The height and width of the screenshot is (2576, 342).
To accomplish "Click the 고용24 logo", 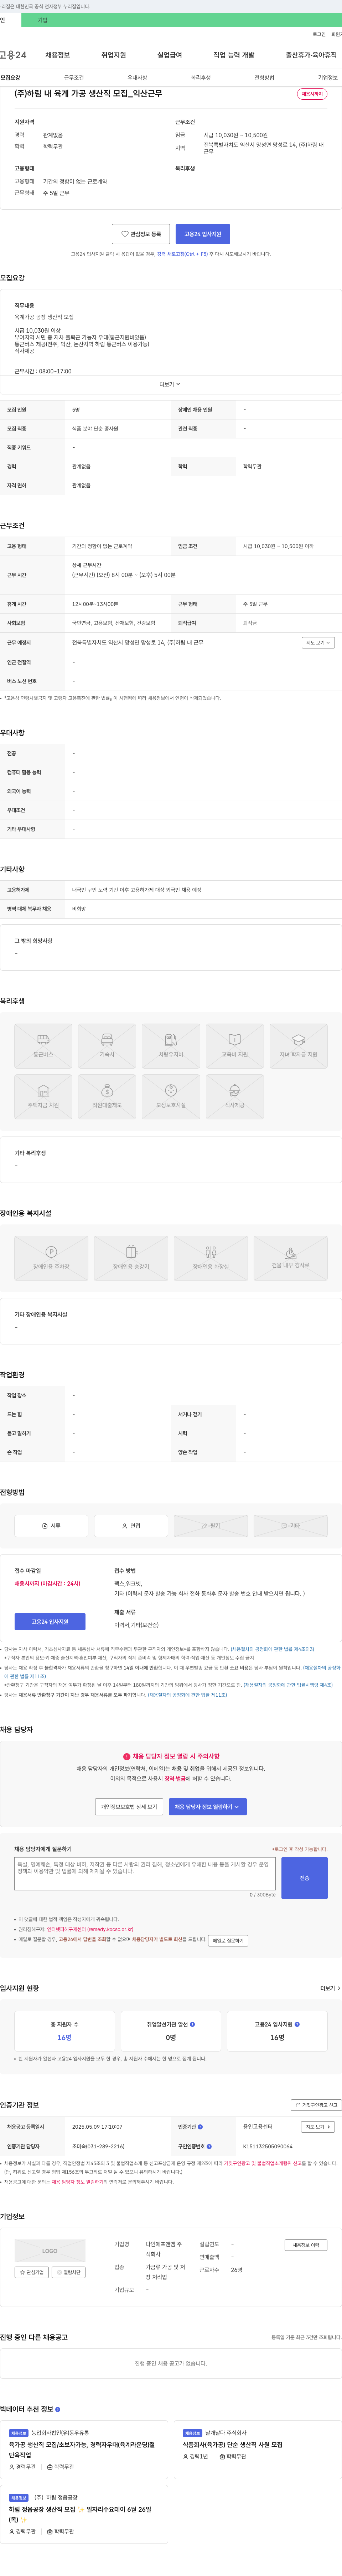I will pyautogui.click(x=13, y=55).
